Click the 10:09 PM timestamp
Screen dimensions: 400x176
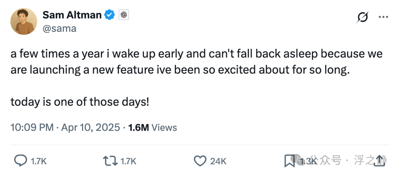click(x=32, y=128)
